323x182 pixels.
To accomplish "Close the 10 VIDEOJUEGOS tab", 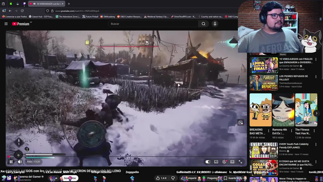I will [x=63, y=4].
